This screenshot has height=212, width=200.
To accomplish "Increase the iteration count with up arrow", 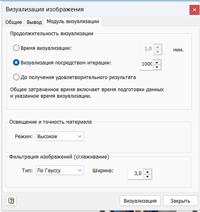I will coord(157,62).
